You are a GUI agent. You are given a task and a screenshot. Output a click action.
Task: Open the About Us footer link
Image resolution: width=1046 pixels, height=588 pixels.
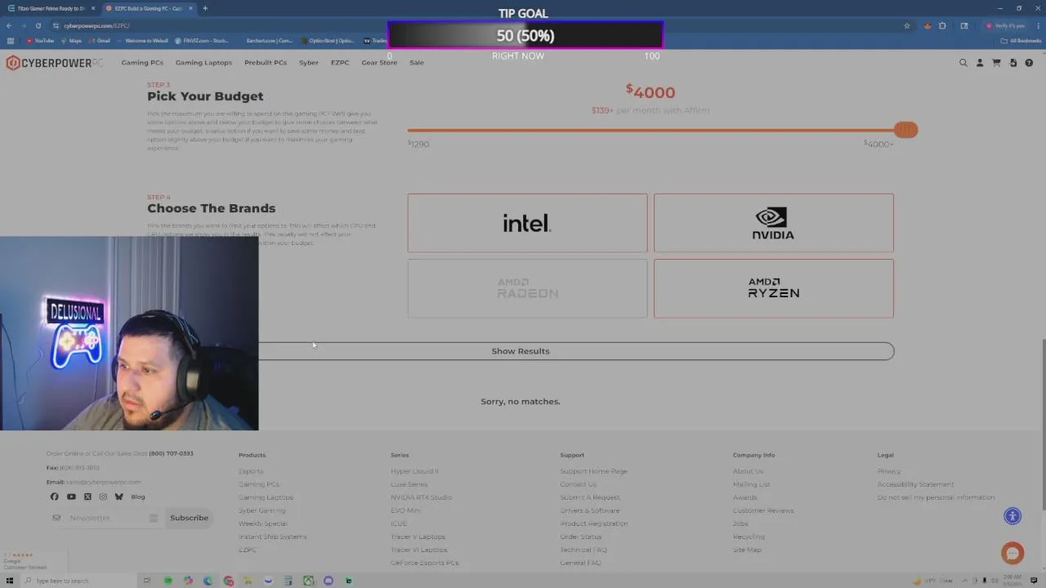coord(748,471)
